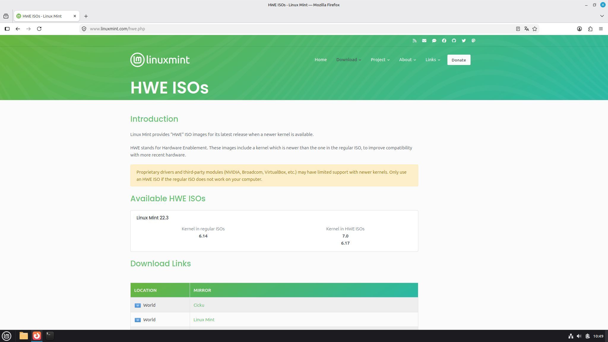Open the GitHub icon link
Screen dimensions: 608x342
(454, 41)
